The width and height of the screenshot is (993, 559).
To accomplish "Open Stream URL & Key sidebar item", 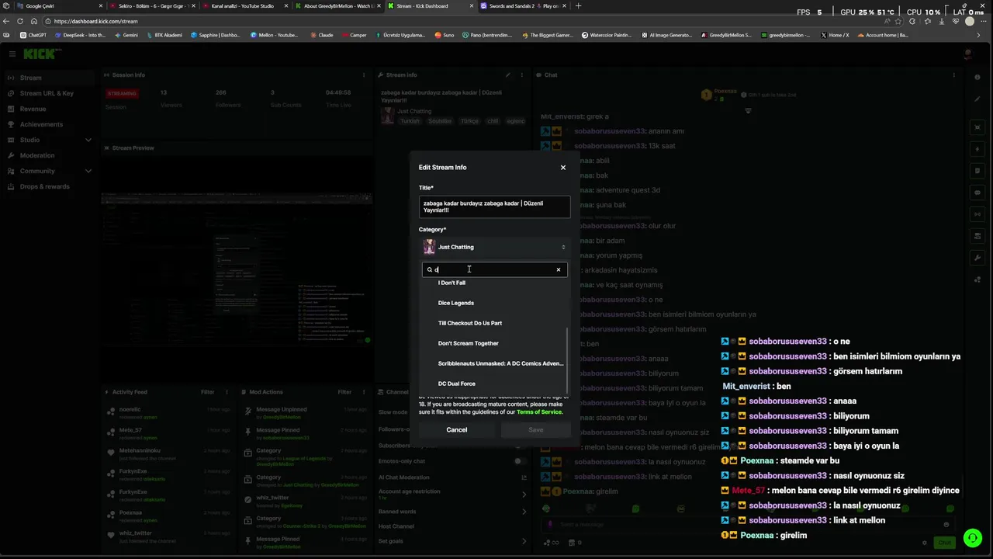I will (x=48, y=93).
